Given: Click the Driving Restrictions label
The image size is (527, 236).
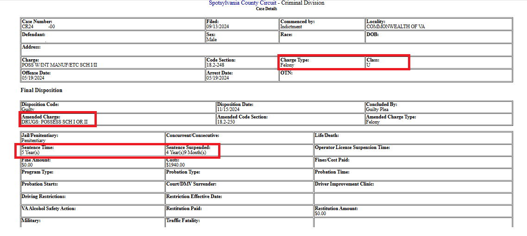Looking at the screenshot, I should tap(44, 196).
